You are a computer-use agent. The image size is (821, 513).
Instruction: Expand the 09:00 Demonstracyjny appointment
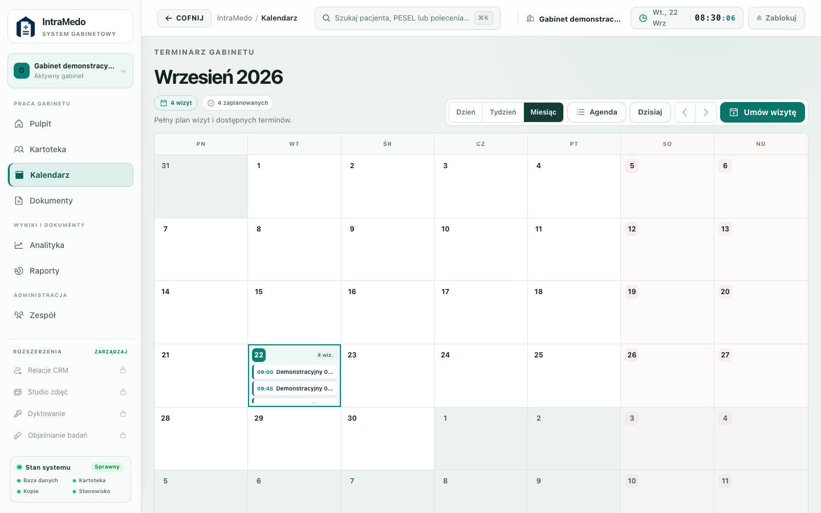[x=295, y=372]
